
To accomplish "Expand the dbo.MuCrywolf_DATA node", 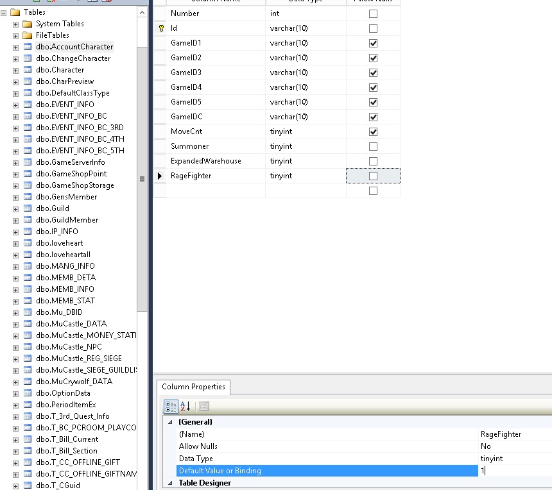I will pyautogui.click(x=15, y=382).
